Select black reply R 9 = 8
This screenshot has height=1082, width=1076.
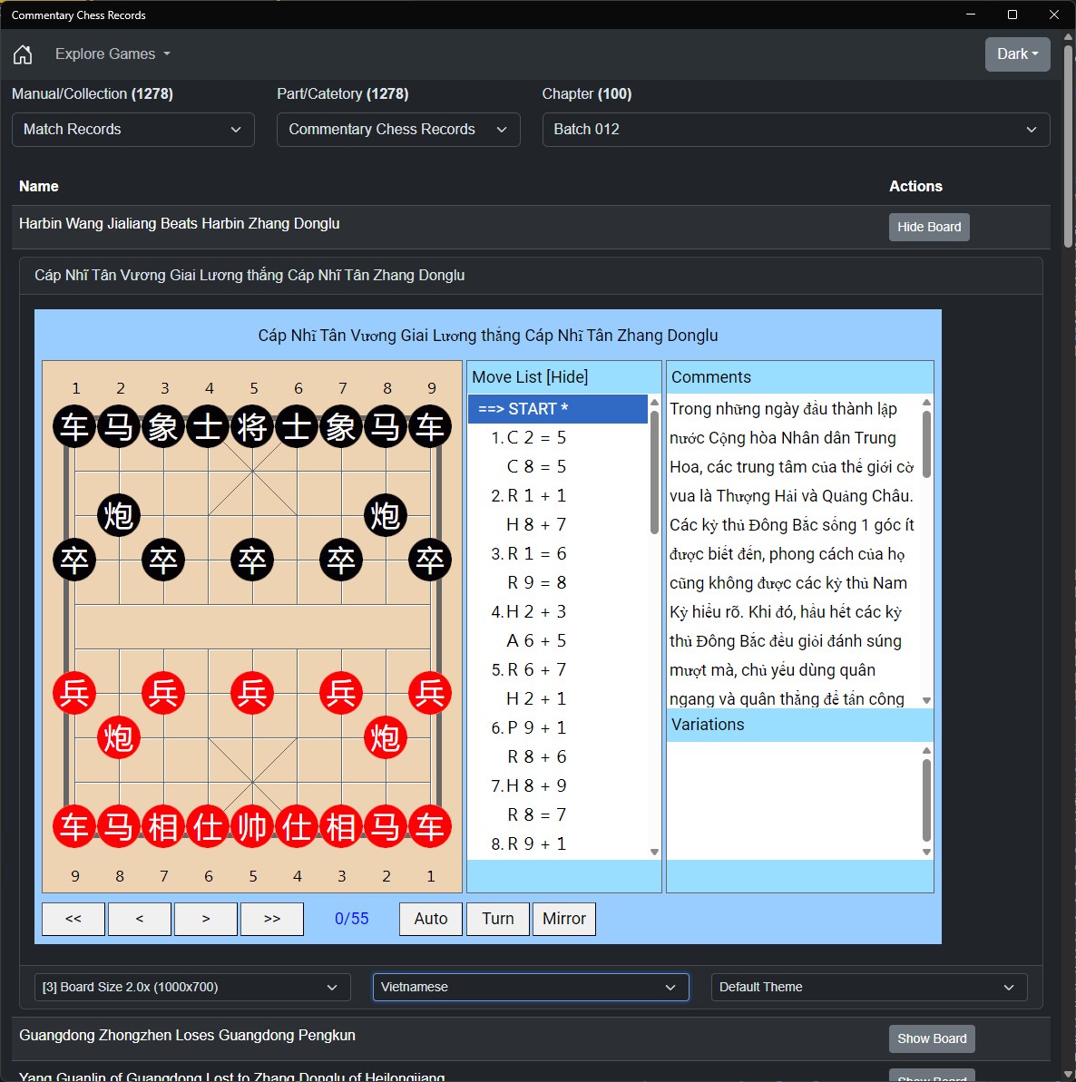click(x=558, y=582)
